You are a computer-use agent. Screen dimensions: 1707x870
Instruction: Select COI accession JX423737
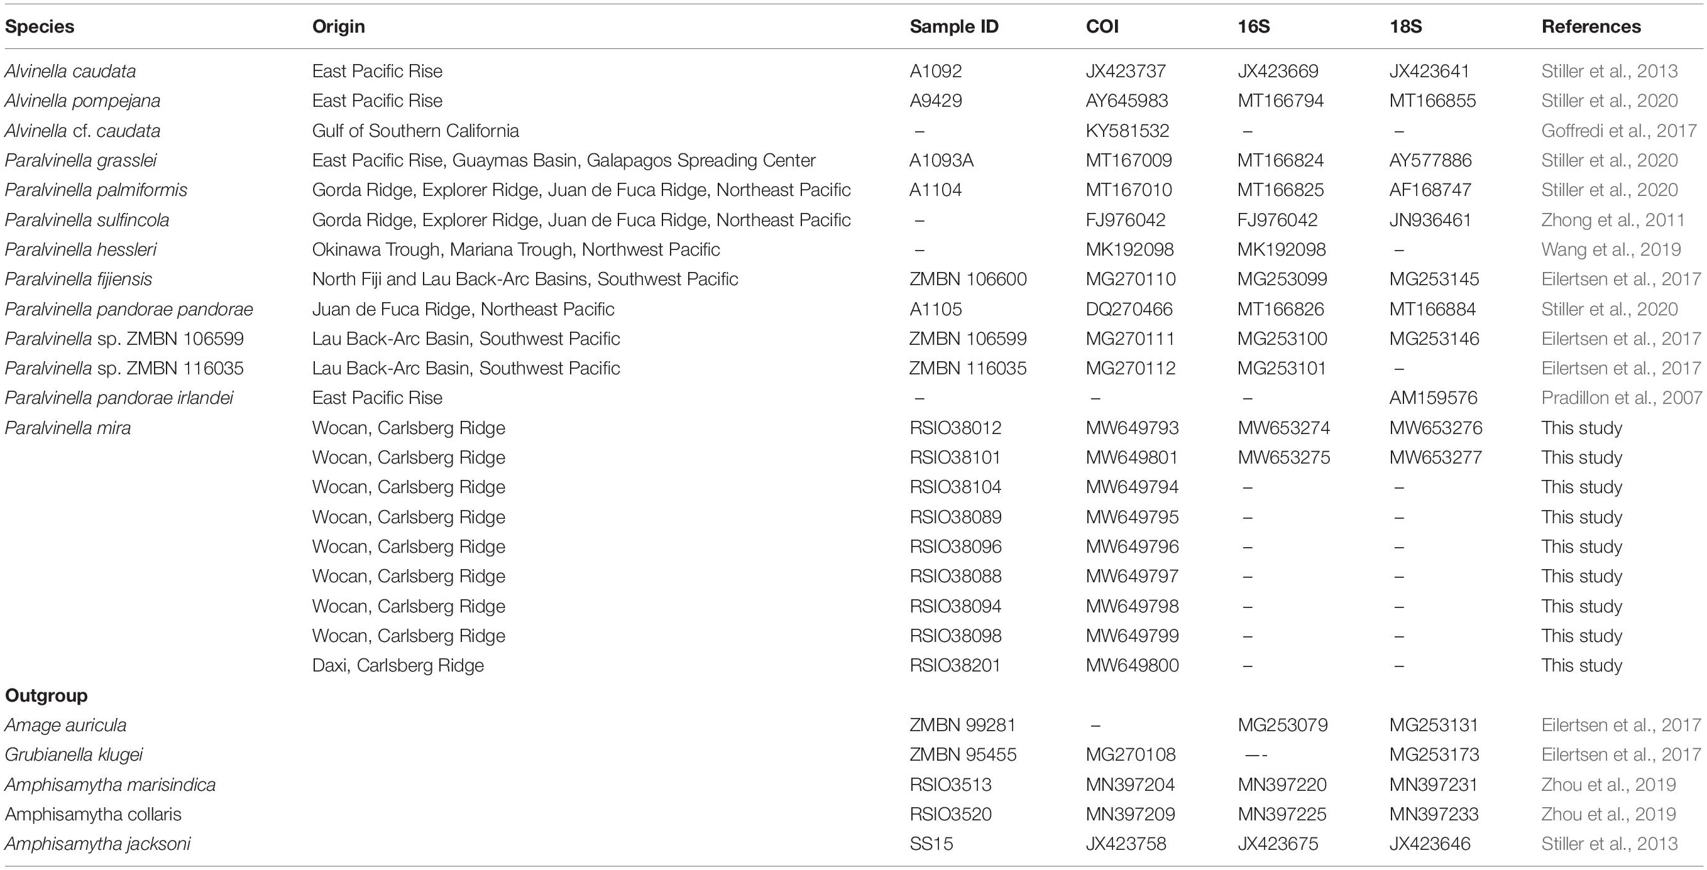pyautogui.click(x=1126, y=71)
